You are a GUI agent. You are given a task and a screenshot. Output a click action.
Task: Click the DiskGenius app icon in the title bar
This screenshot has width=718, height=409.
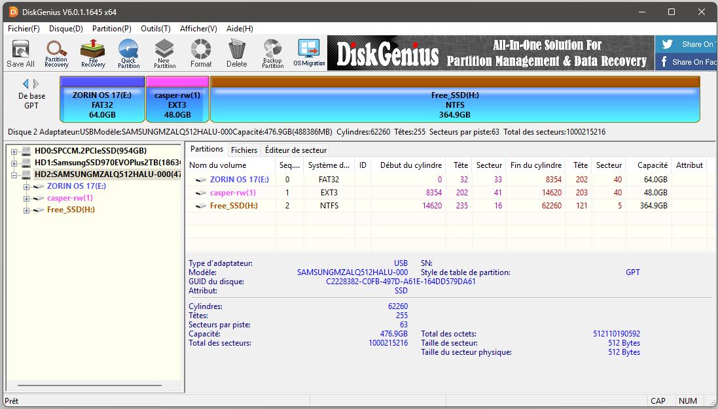13,12
